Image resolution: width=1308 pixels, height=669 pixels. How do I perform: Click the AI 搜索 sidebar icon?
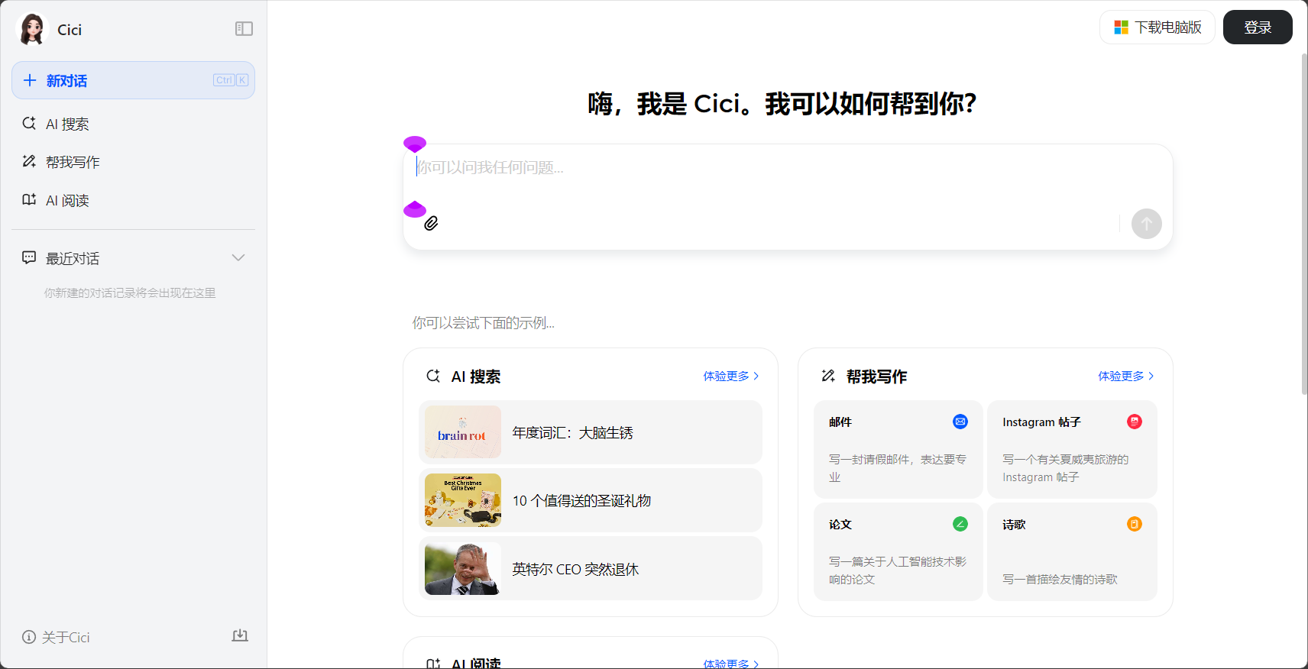tap(29, 123)
